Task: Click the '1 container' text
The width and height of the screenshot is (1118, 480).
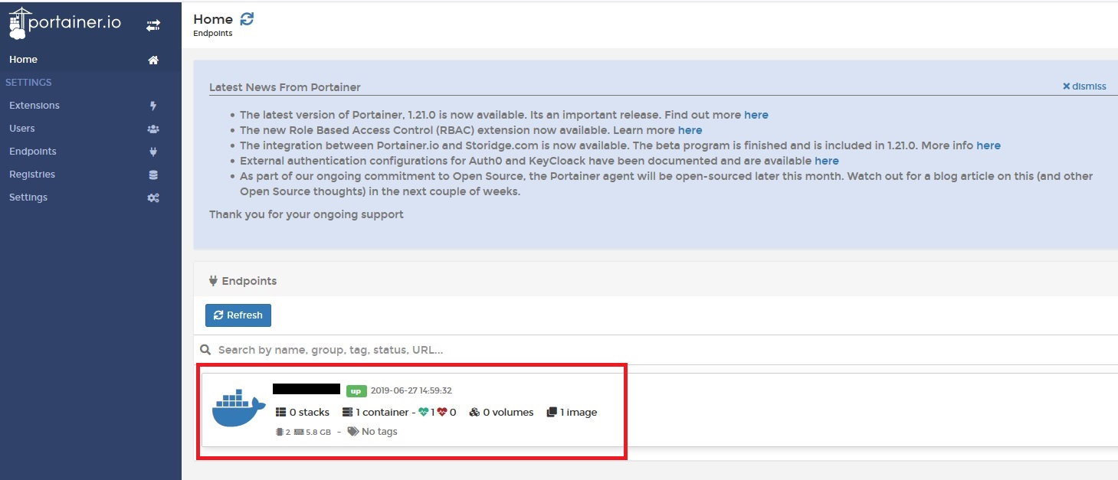Action: [382, 412]
